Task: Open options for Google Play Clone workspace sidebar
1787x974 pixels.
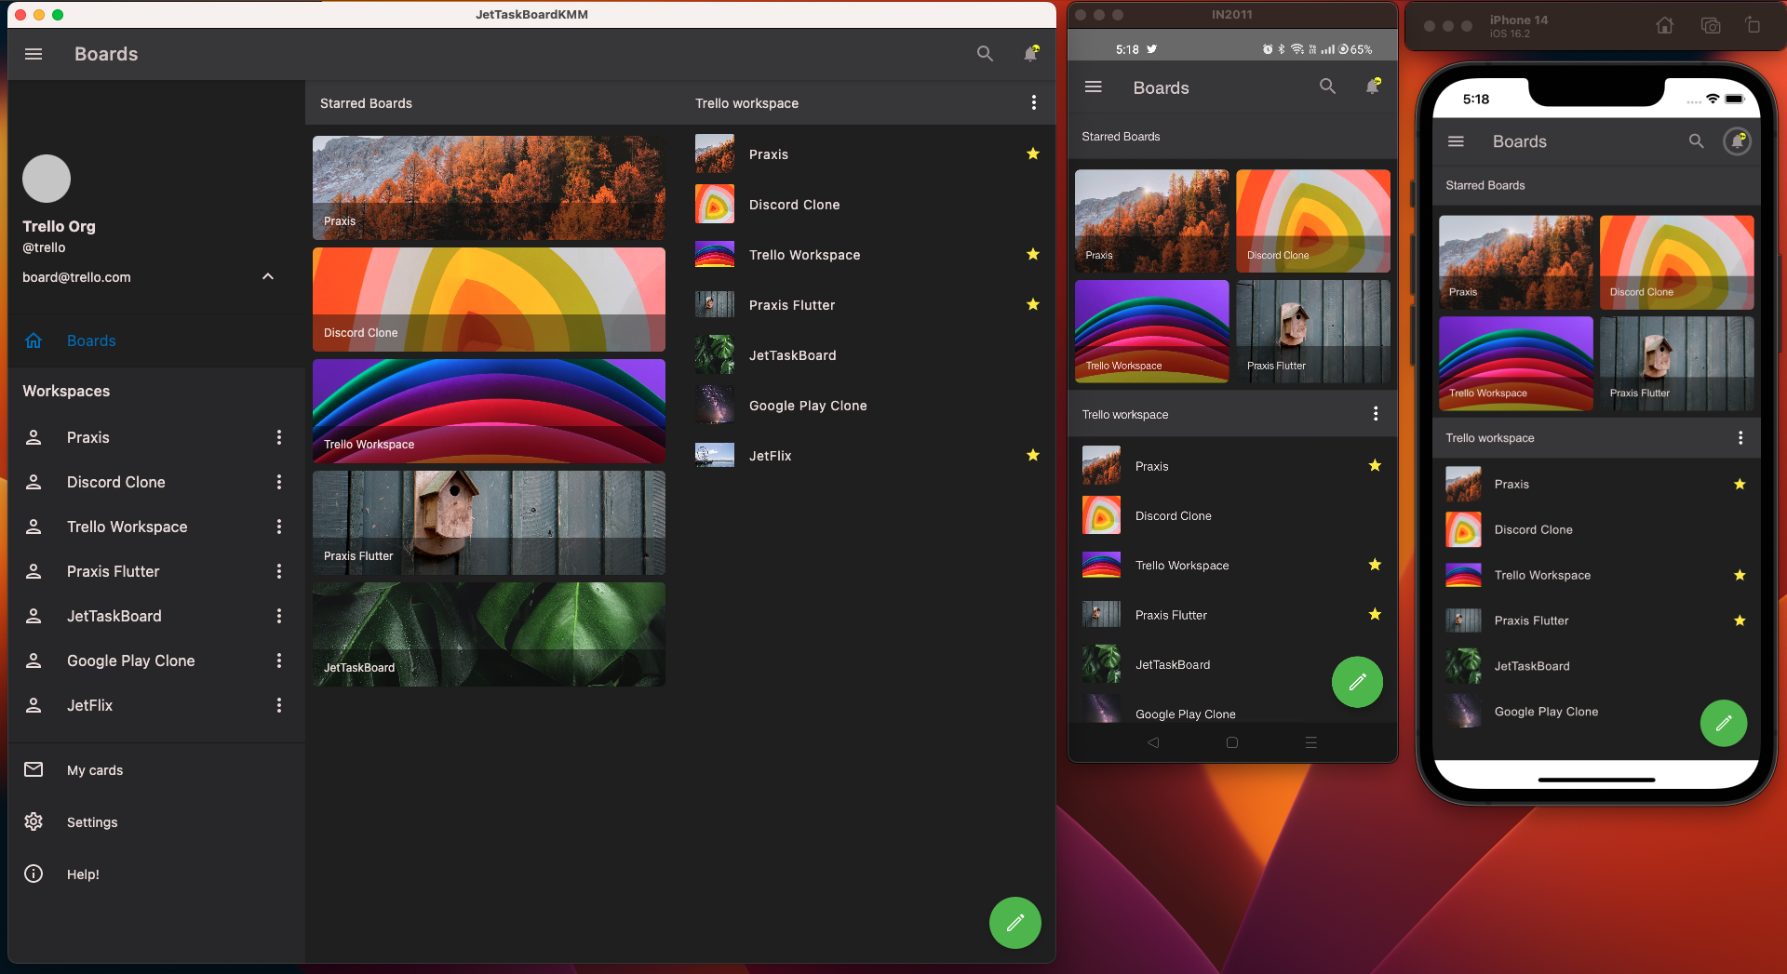Action: coord(279,660)
